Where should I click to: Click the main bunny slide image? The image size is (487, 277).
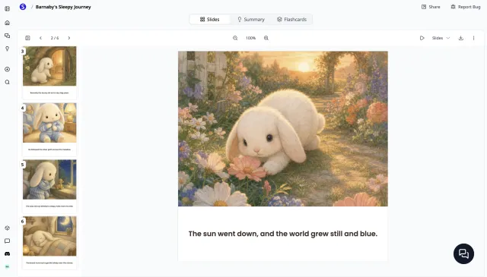[283, 128]
